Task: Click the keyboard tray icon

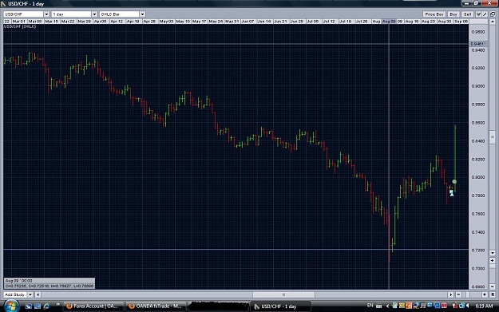Action: point(378,306)
